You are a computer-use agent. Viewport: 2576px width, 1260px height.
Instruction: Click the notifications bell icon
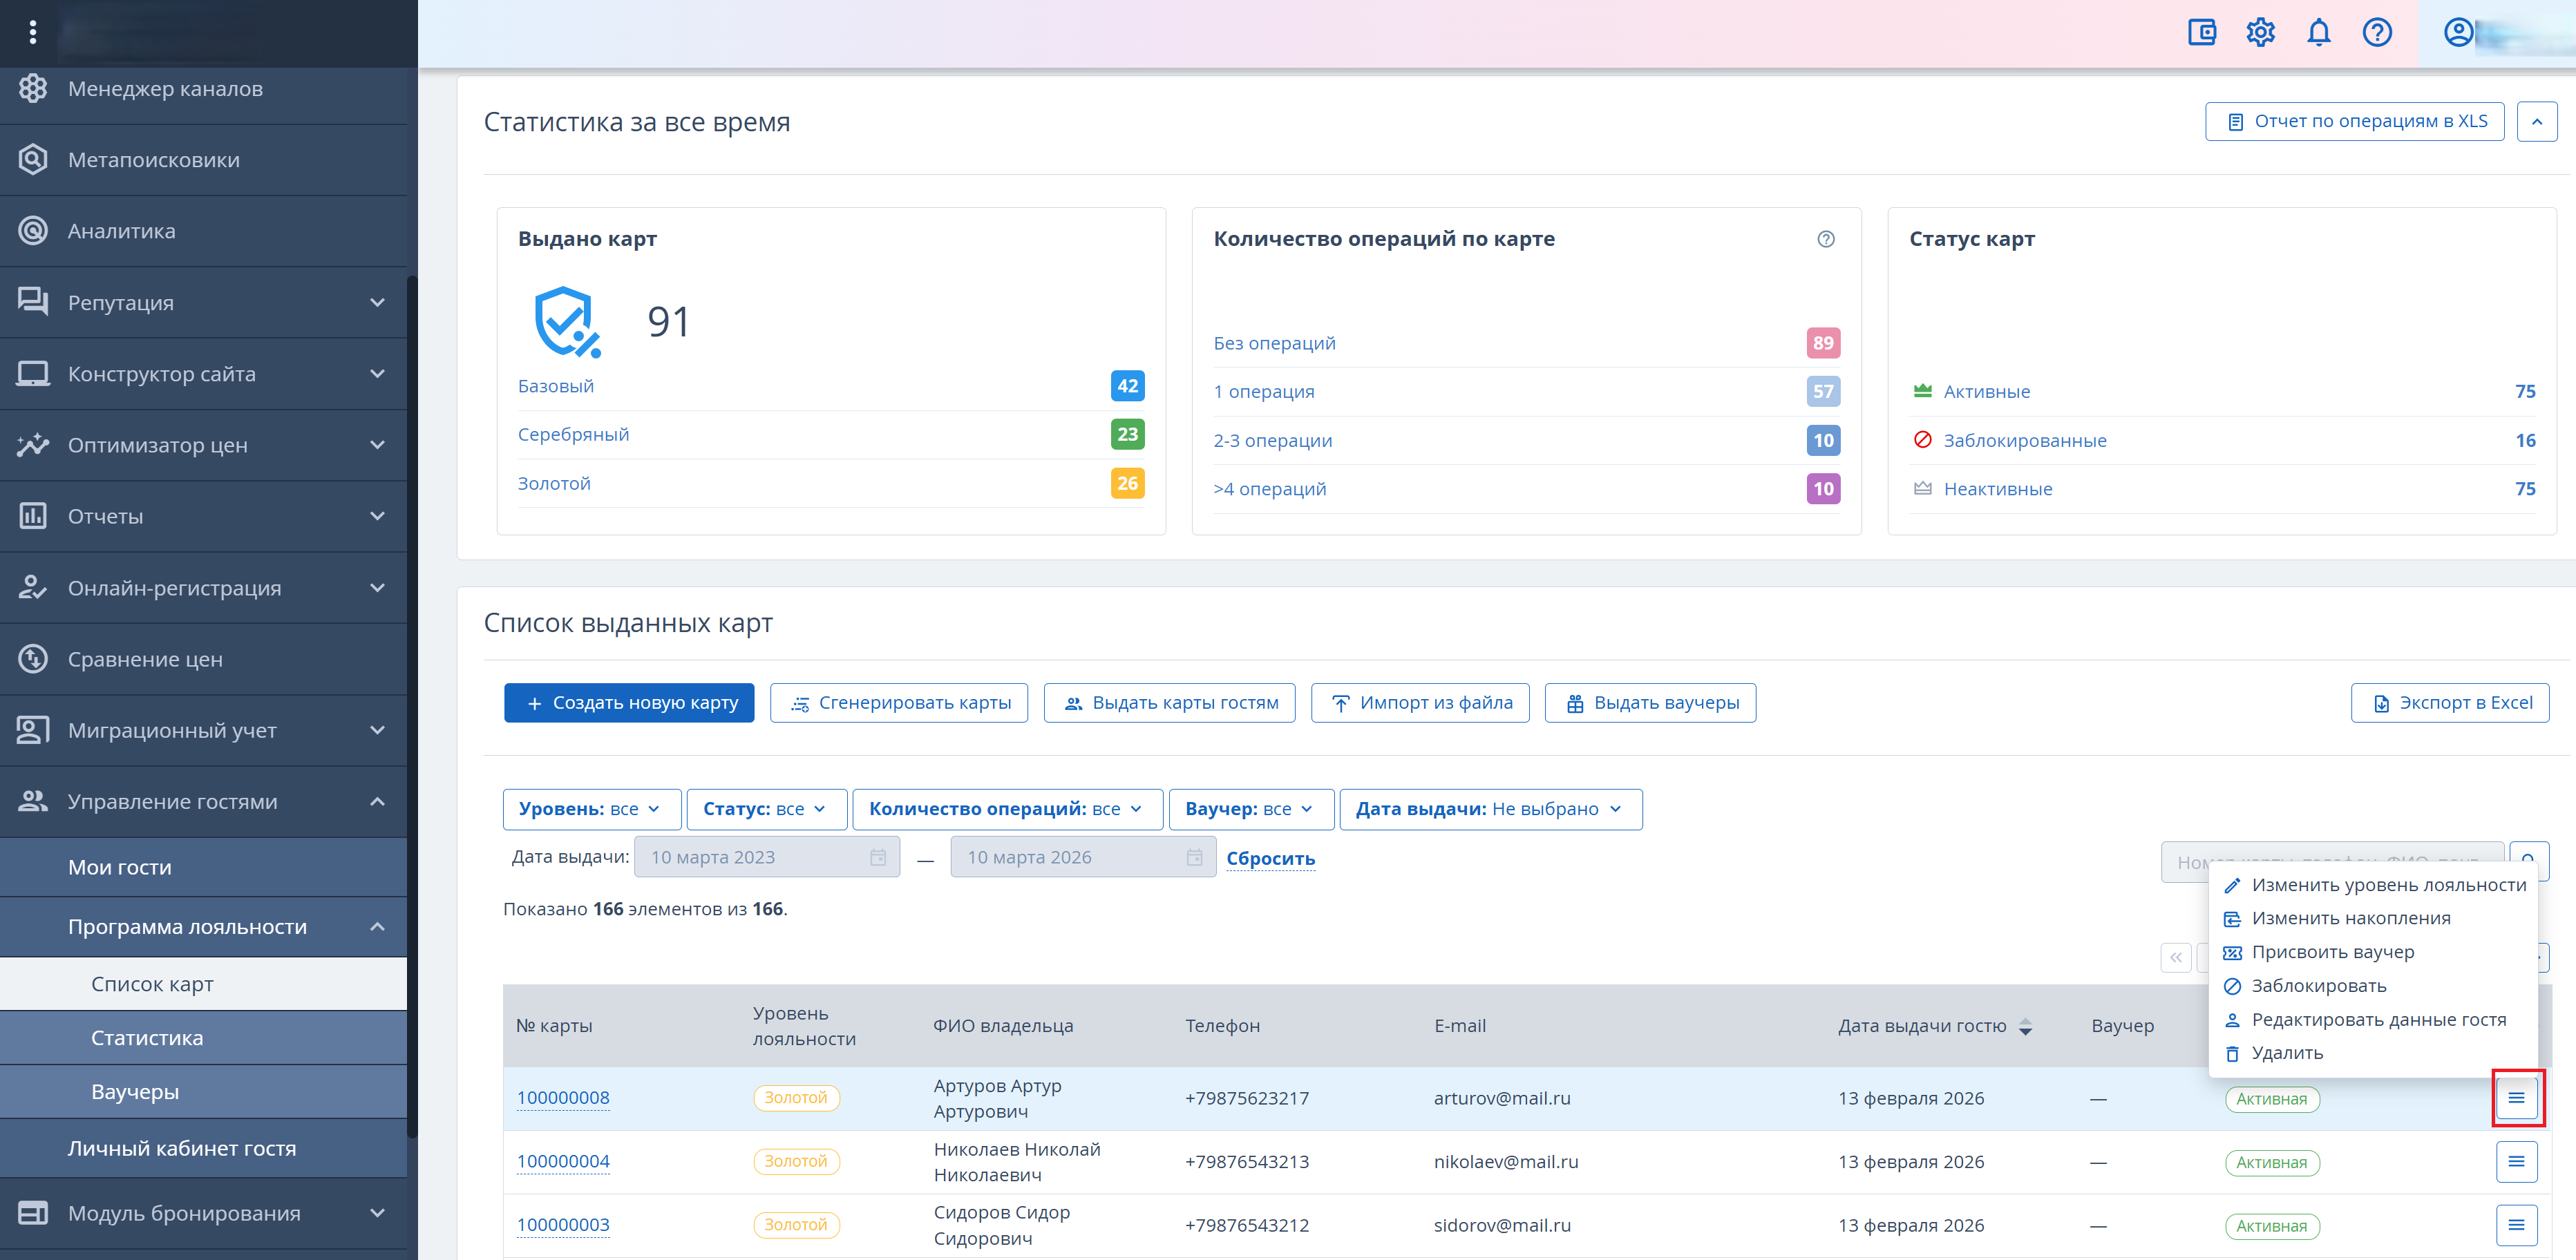coord(2318,33)
